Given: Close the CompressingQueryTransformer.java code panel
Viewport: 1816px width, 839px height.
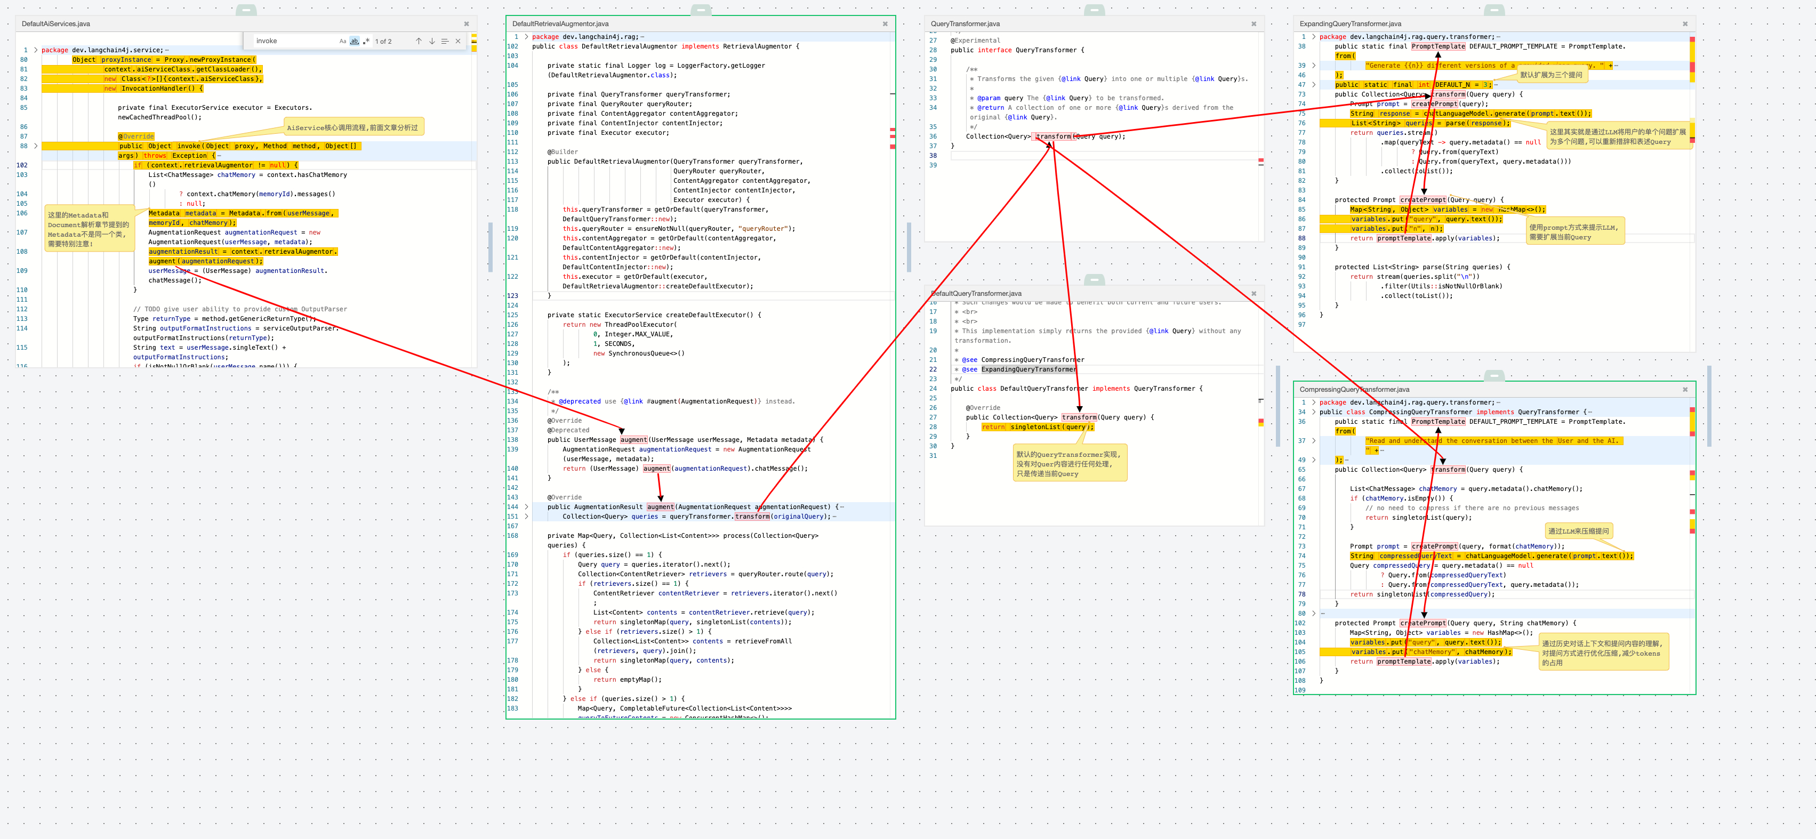Looking at the screenshot, I should coord(1685,390).
